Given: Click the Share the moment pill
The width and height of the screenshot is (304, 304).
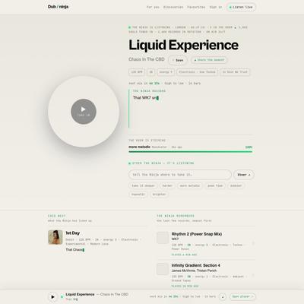Looking at the screenshot, I should point(209,60).
